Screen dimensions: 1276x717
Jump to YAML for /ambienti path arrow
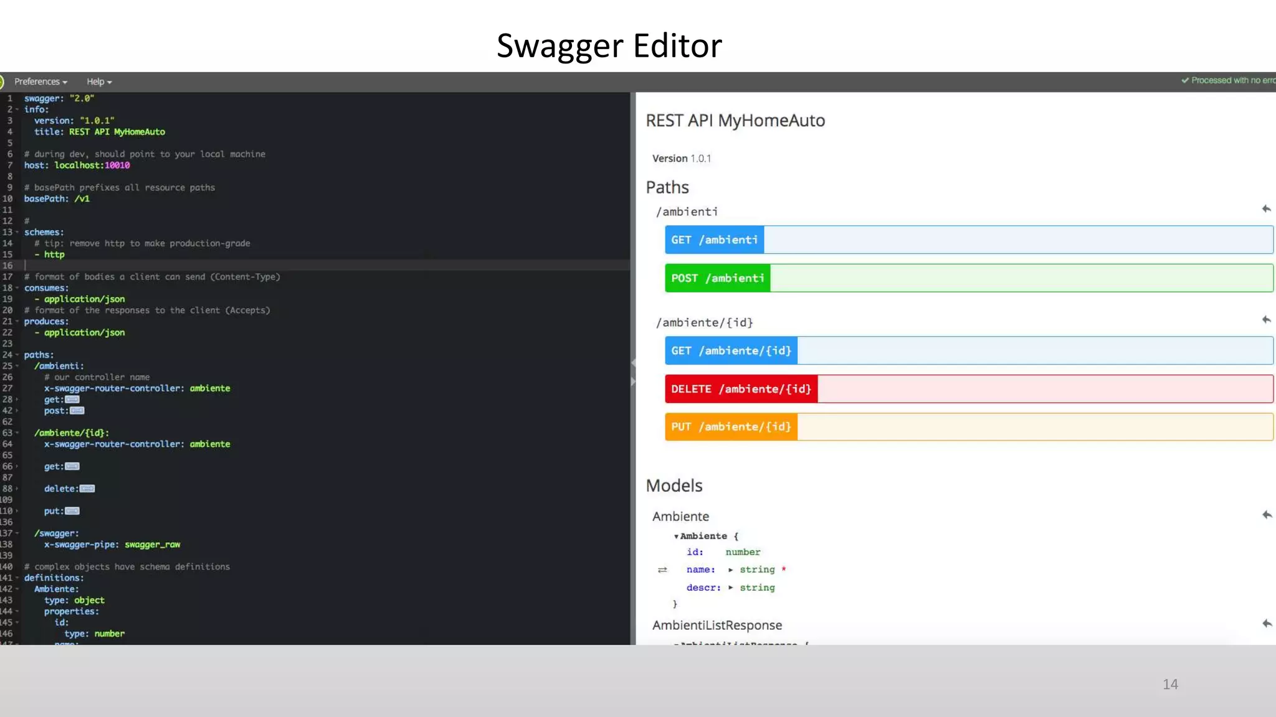pyautogui.click(x=1266, y=209)
